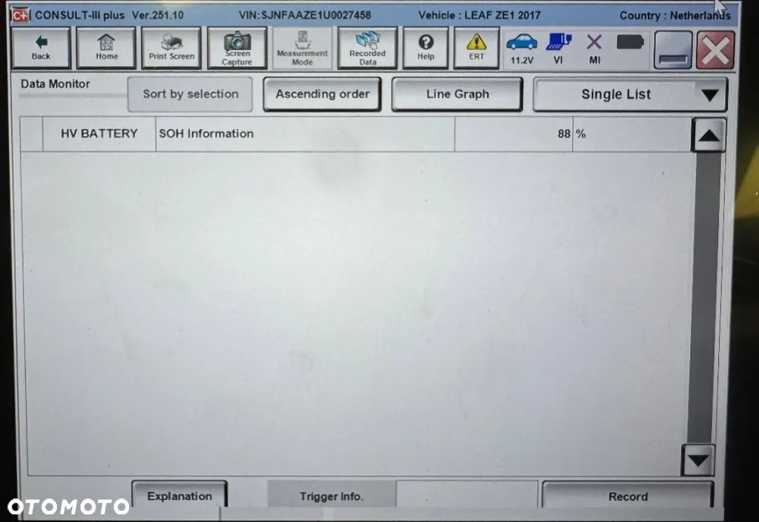Click the battery status icon in the toolbar
This screenshot has height=522, width=759.
pyautogui.click(x=630, y=42)
